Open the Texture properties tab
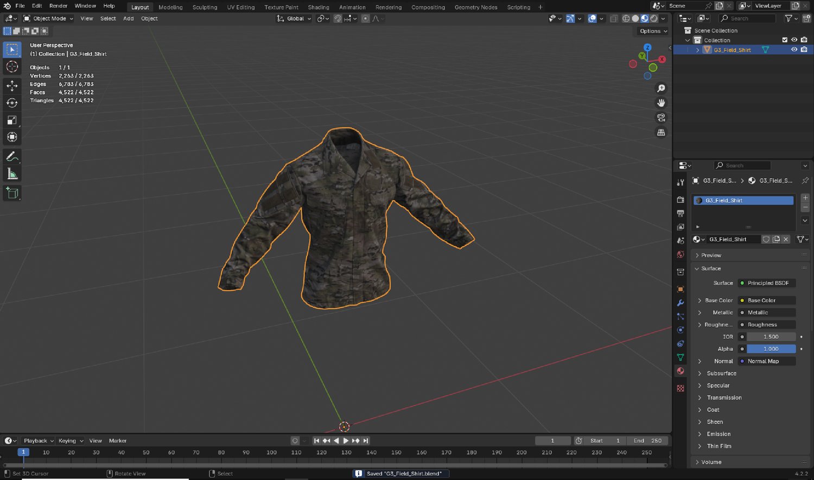Image resolution: width=814 pixels, height=480 pixels. coord(681,388)
